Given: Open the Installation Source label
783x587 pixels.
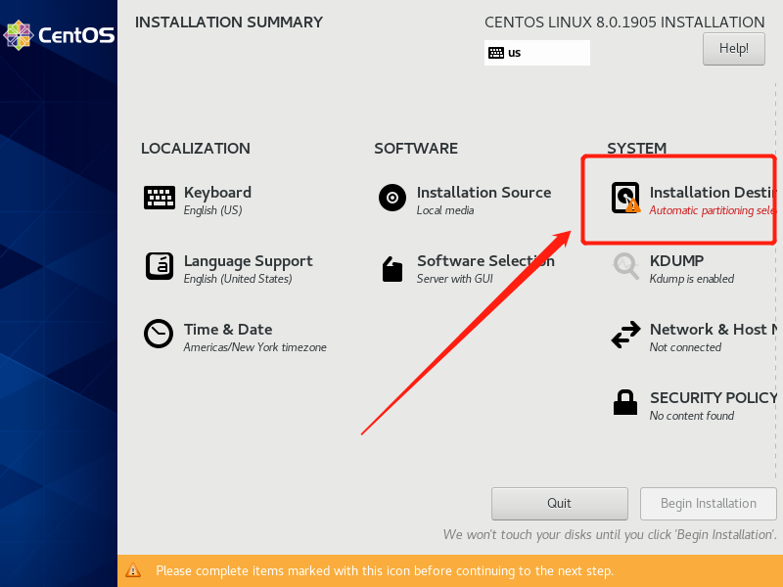Looking at the screenshot, I should click(484, 192).
